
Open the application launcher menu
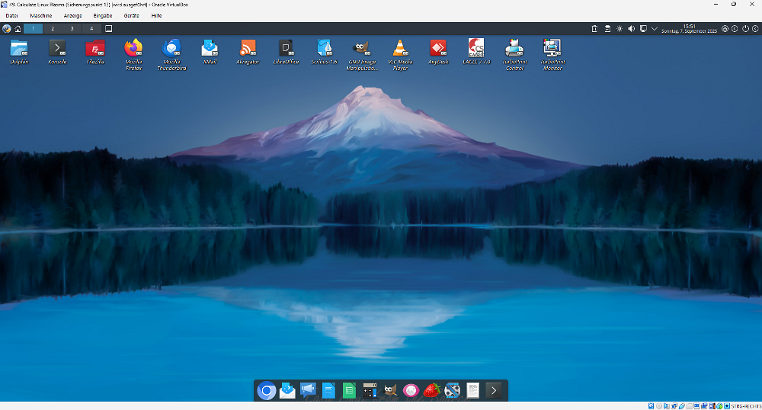(7, 29)
